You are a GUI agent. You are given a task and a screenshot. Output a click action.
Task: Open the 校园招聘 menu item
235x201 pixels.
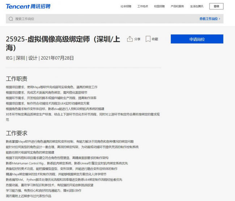tap(159, 6)
